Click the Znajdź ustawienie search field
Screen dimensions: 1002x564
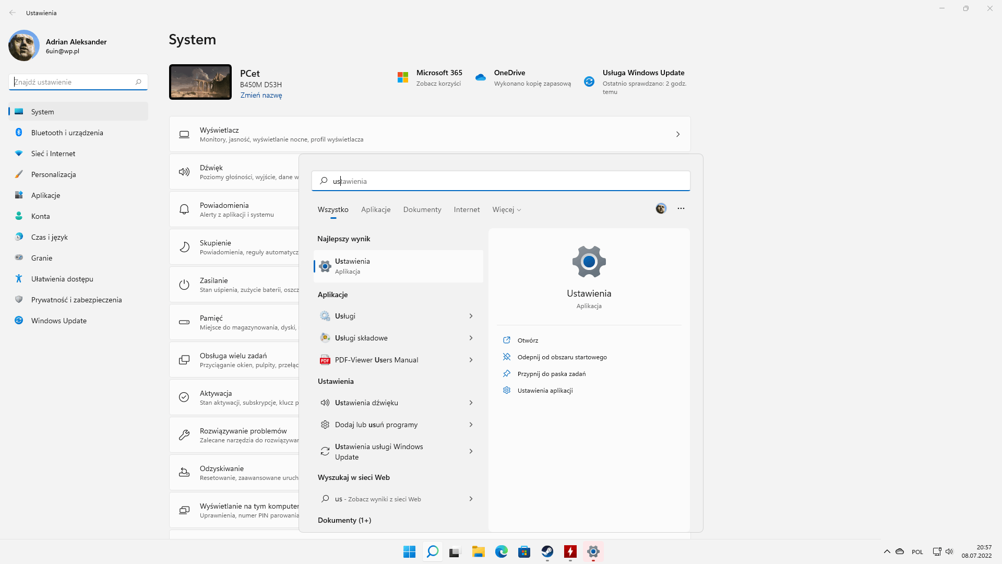(72, 82)
